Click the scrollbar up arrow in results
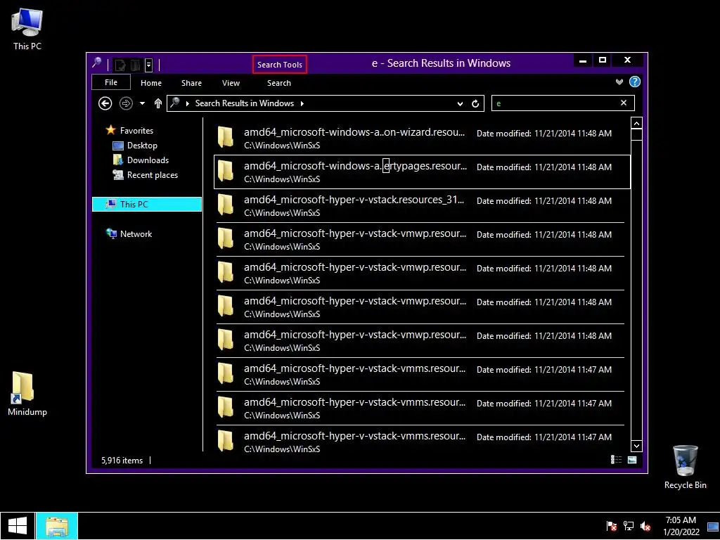720x540 pixels. tap(636, 124)
